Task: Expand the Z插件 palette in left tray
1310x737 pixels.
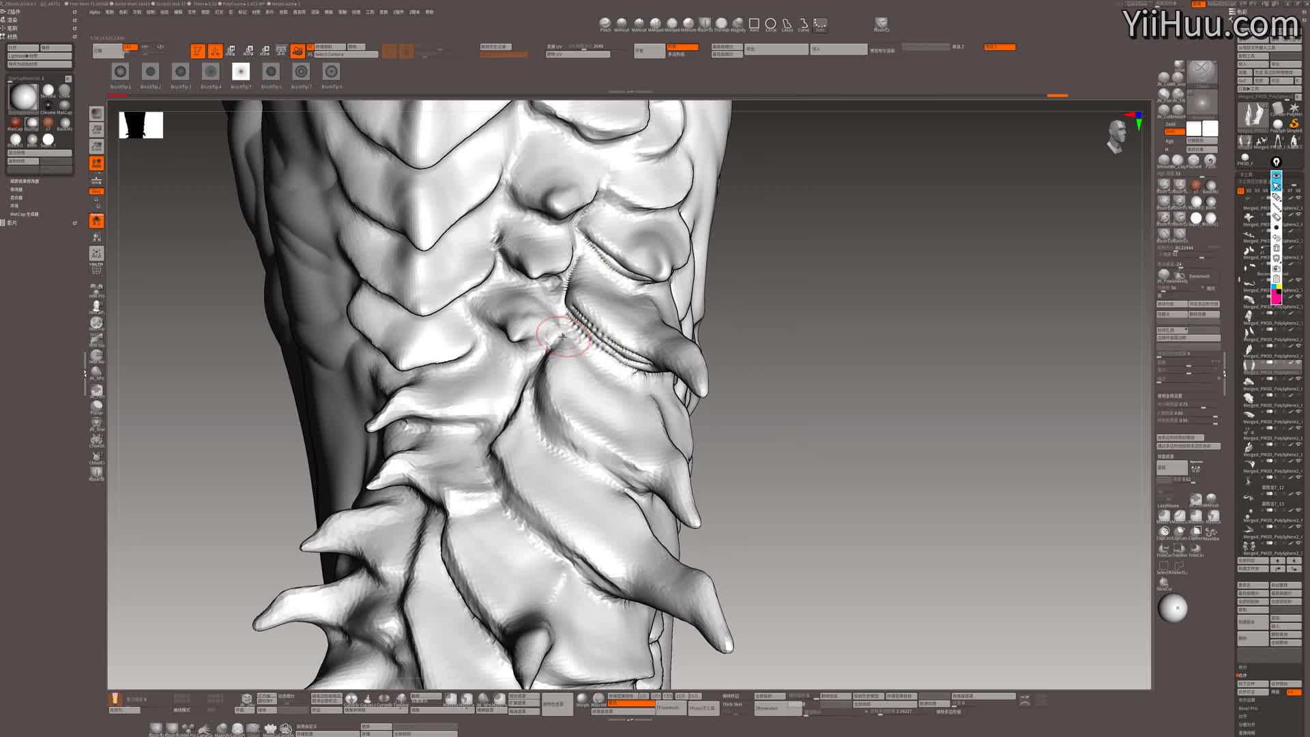Action: [x=14, y=12]
